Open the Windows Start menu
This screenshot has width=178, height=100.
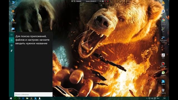[11, 98]
